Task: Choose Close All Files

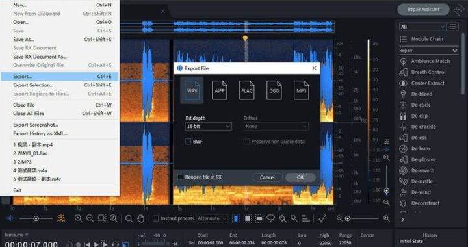Action: (60, 113)
